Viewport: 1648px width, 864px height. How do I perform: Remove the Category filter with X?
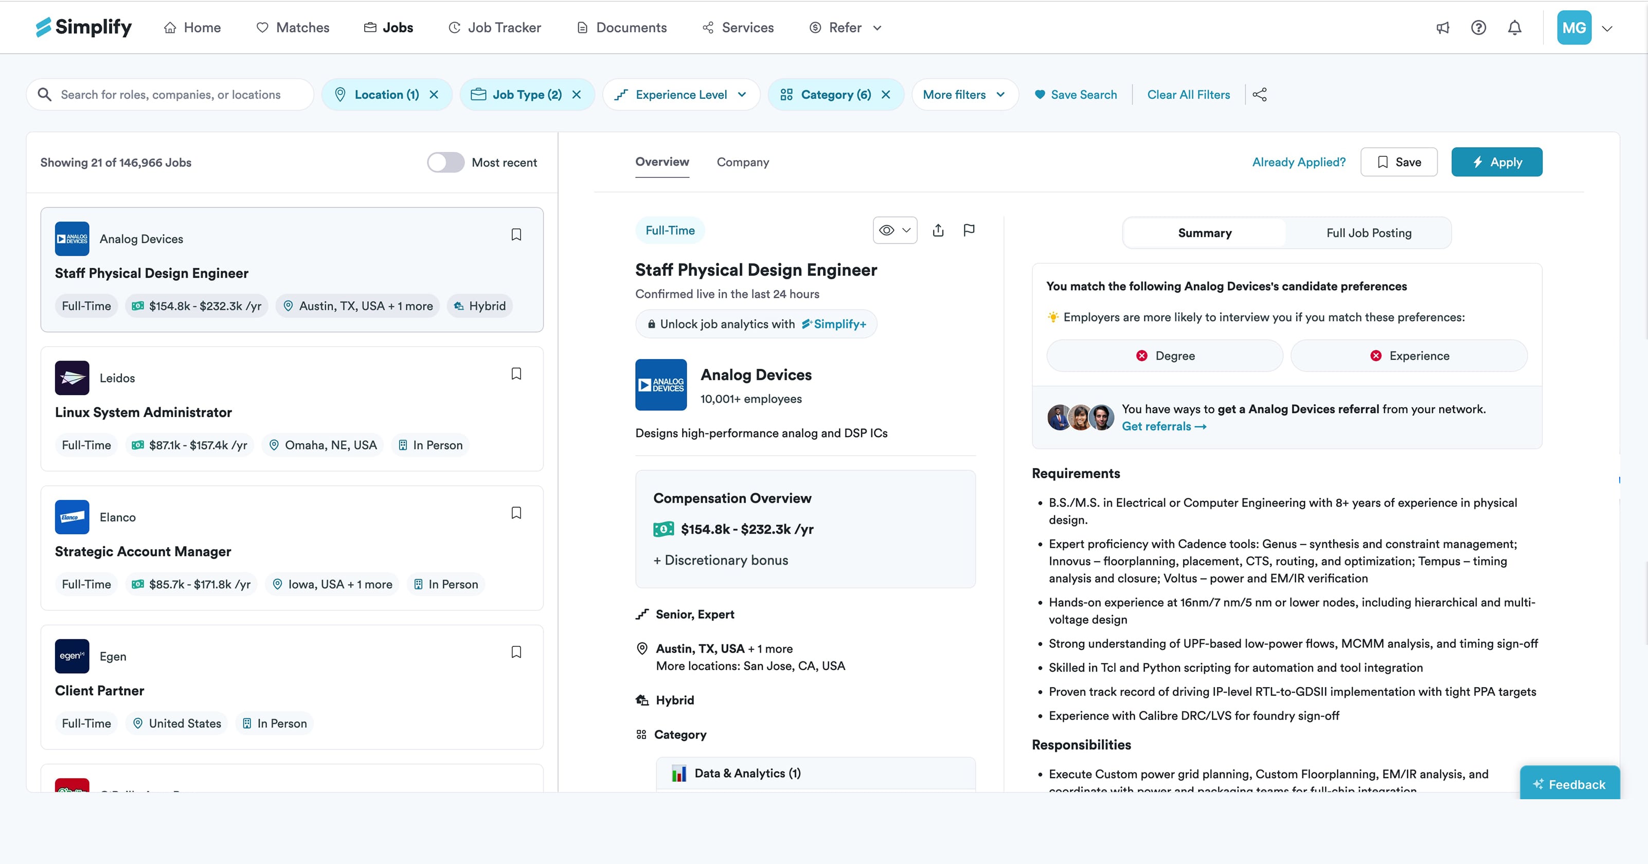tap(885, 95)
